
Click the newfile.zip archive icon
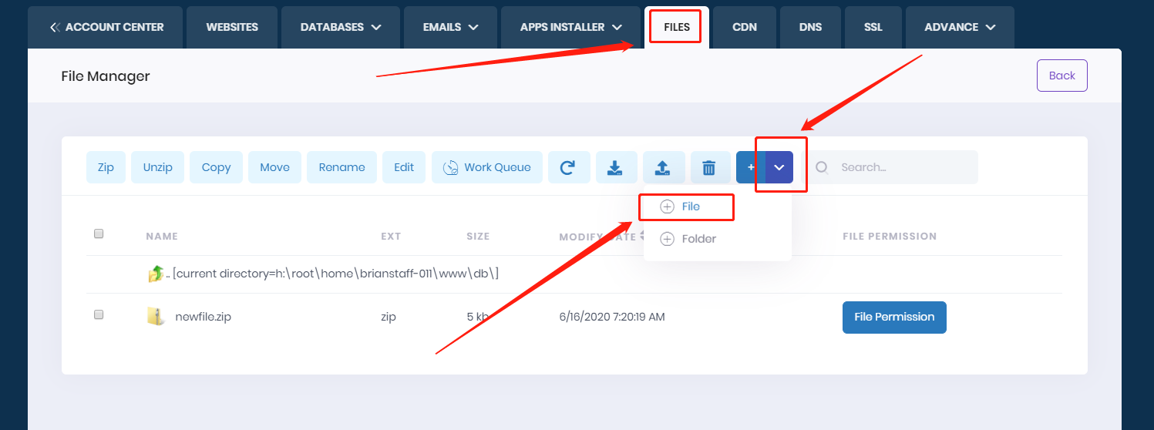tap(156, 317)
